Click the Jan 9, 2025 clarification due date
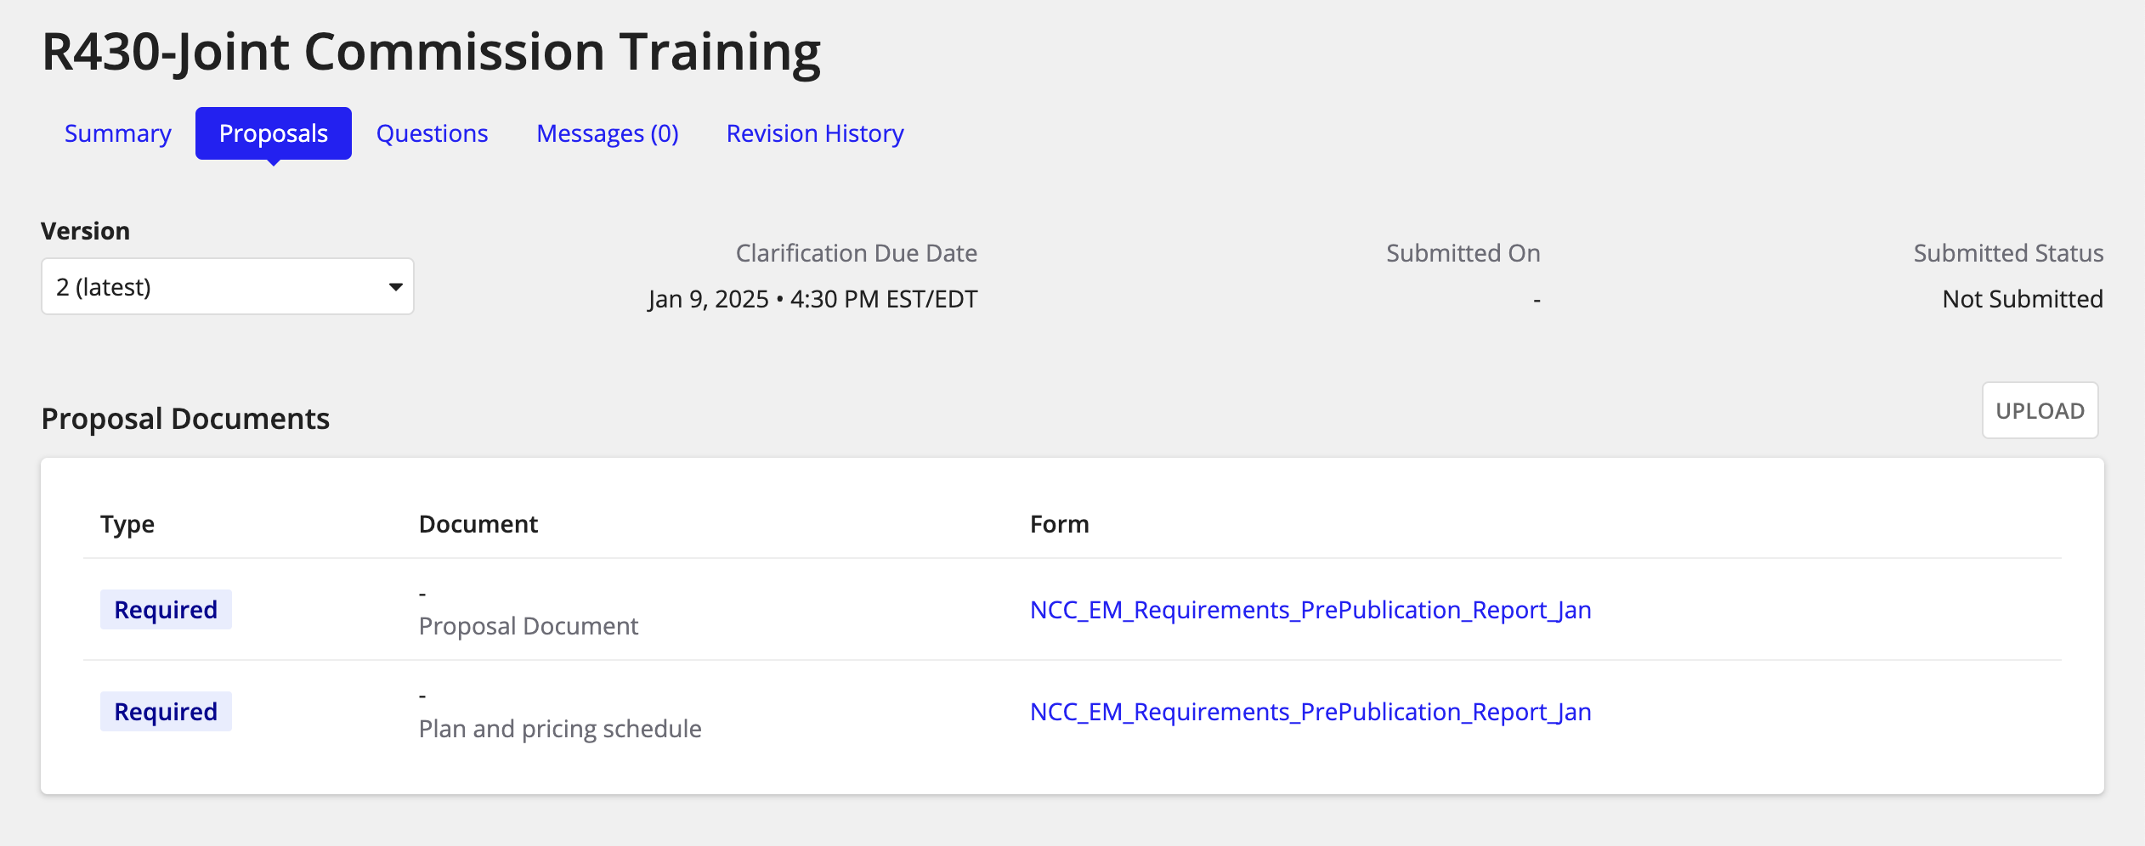Image resolution: width=2145 pixels, height=846 pixels. [x=812, y=299]
